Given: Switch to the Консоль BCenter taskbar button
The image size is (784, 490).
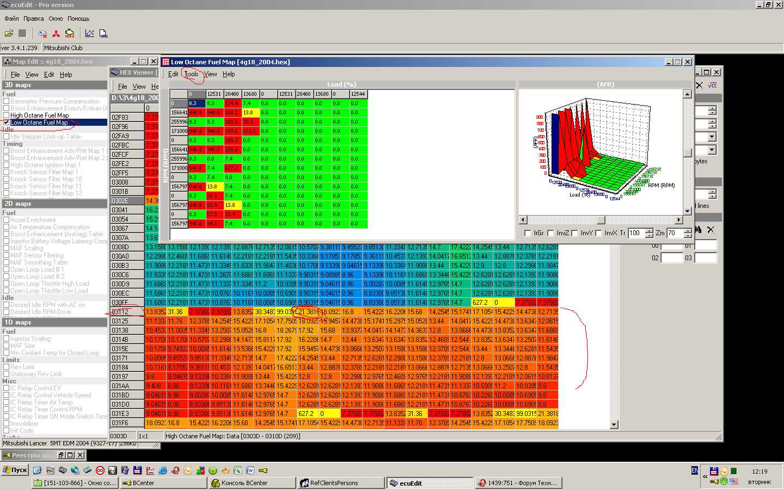Looking at the screenshot, I should (252, 483).
